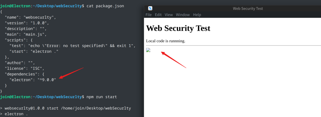Open the Edit menu
321x117 pixels.
pos(158,15)
